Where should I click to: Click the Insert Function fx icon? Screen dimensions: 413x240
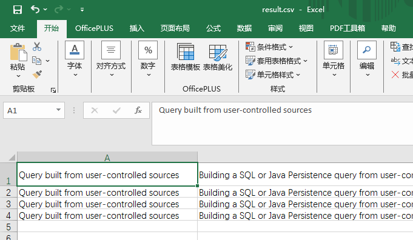pyautogui.click(x=138, y=110)
